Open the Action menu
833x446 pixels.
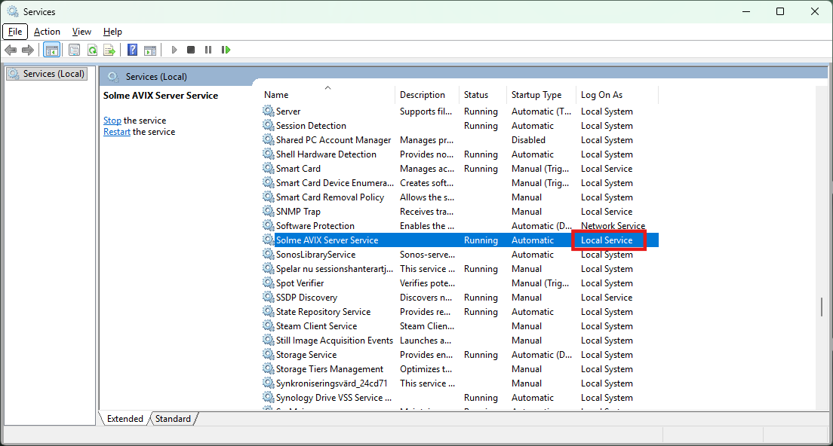click(47, 32)
